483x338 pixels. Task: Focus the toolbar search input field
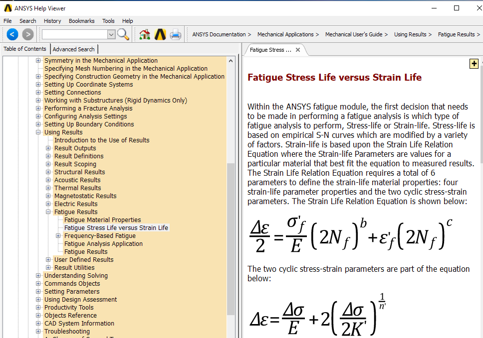[75, 34]
